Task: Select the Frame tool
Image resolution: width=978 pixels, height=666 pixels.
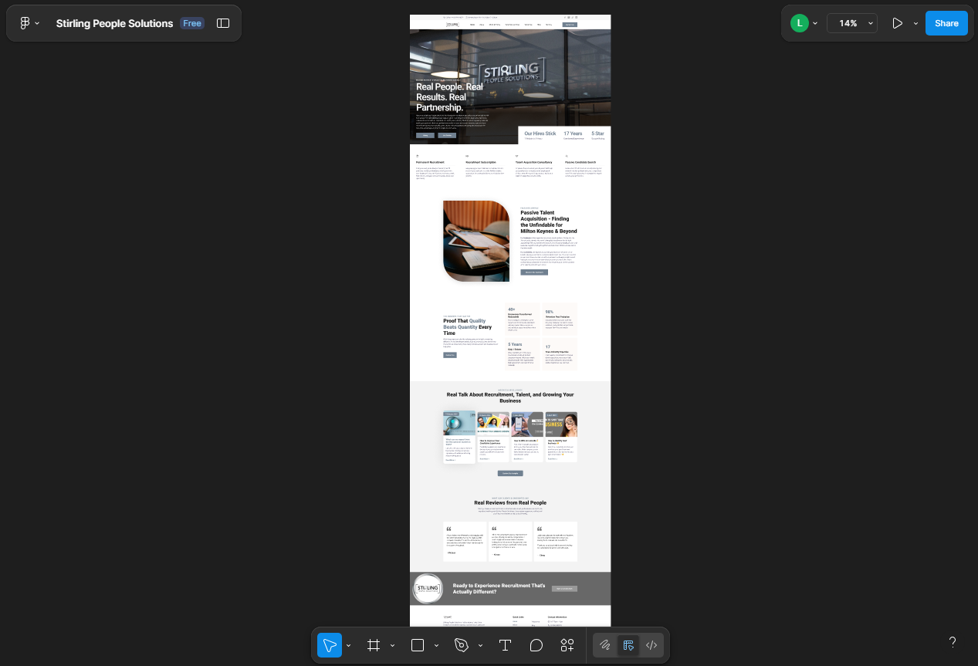Action: 374,645
